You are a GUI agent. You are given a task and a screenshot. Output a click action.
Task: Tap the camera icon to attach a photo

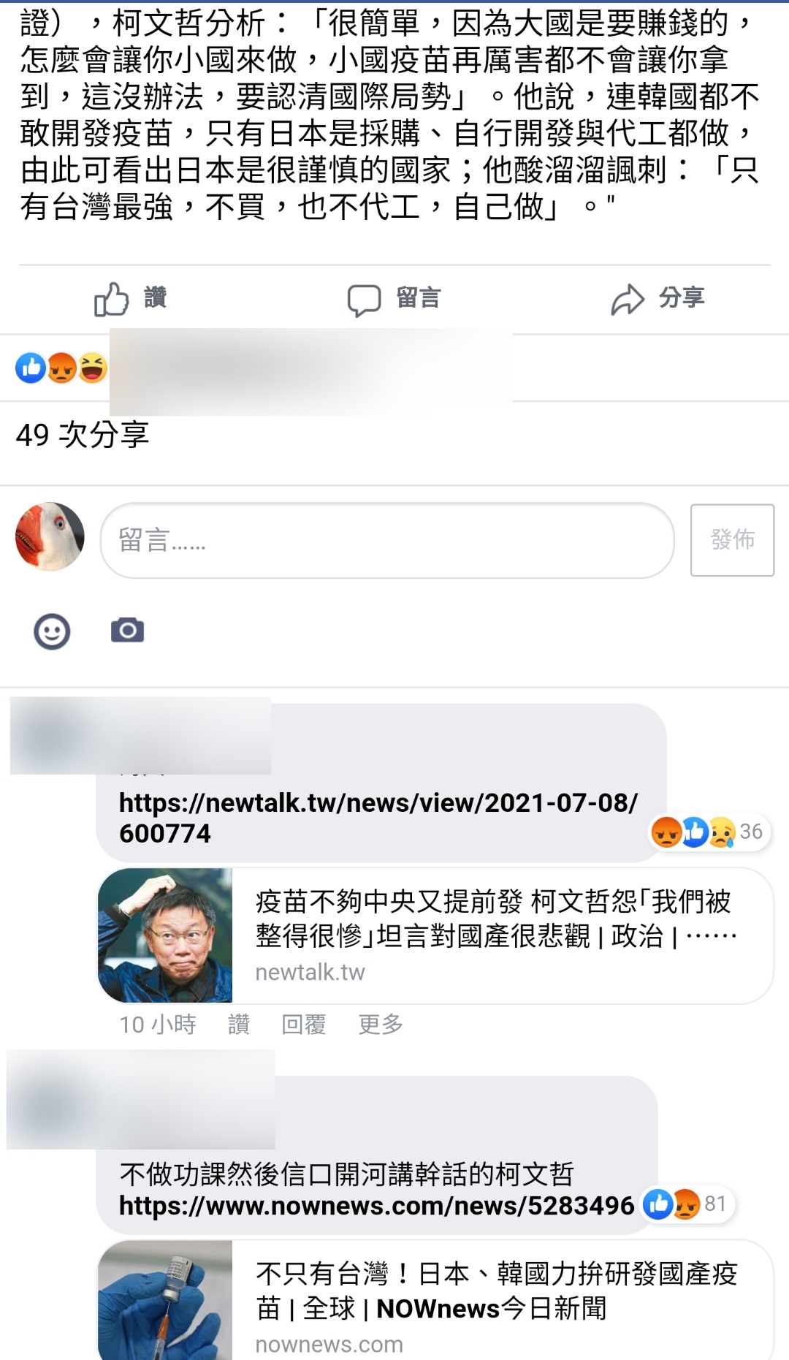(127, 630)
